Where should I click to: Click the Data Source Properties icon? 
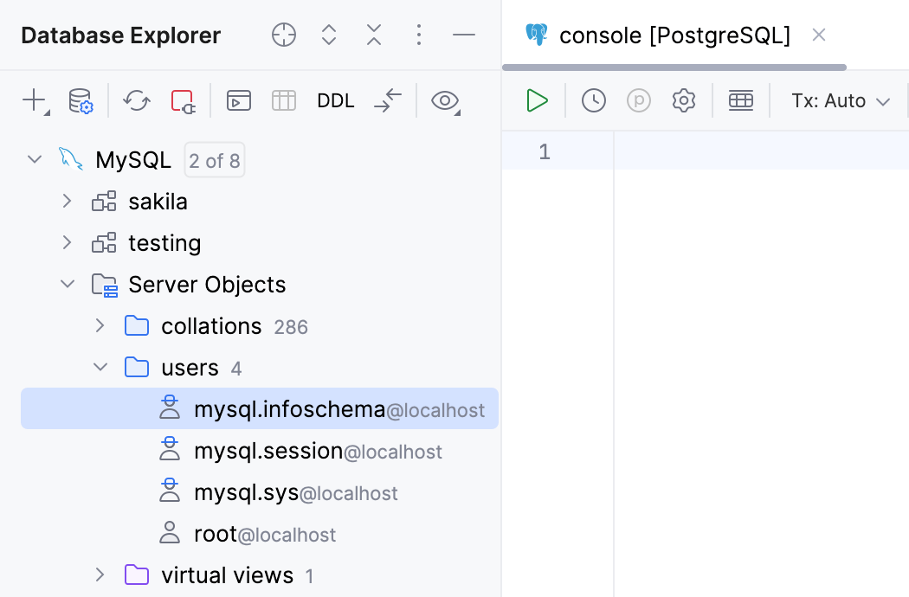81,100
